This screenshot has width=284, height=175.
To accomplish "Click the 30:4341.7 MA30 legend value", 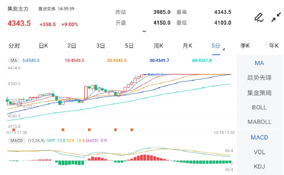I will pyautogui.click(x=159, y=60).
